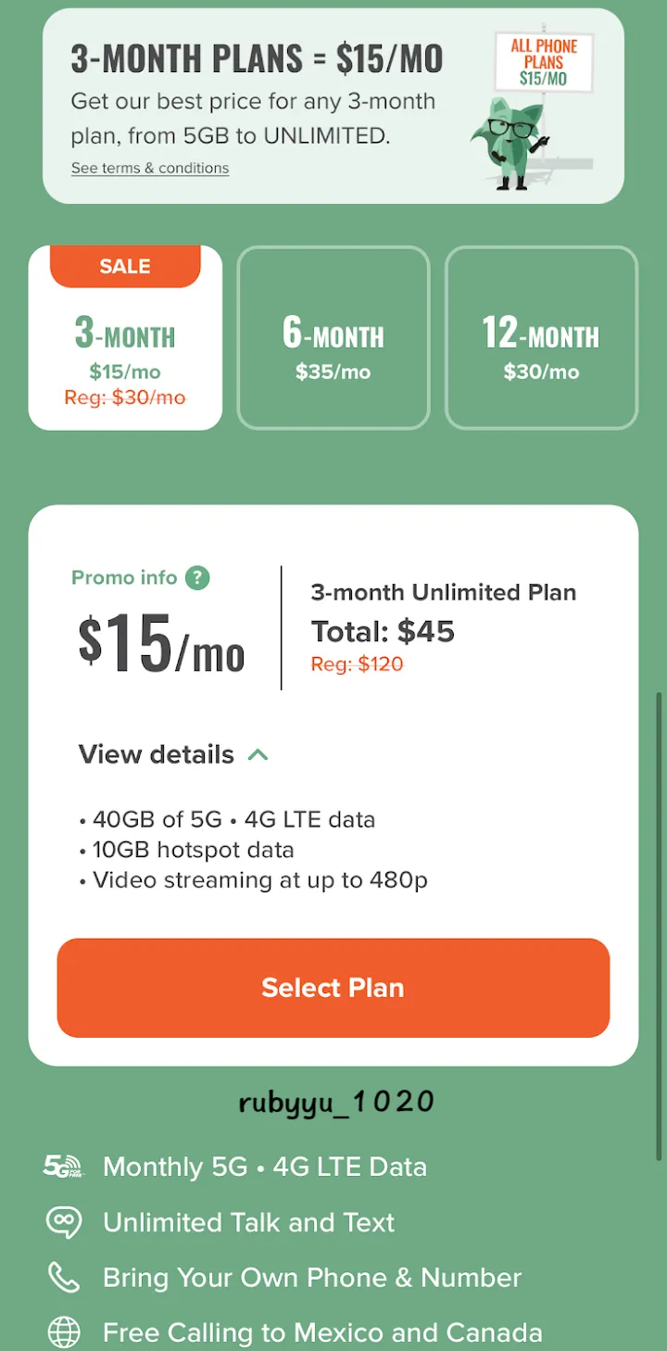Click the Total: $45 price text
This screenshot has height=1351, width=667.
click(383, 632)
